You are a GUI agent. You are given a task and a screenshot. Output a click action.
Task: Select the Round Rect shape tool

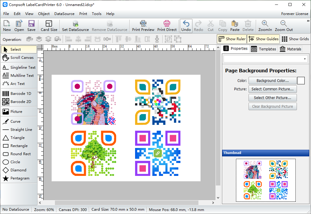click(19, 154)
